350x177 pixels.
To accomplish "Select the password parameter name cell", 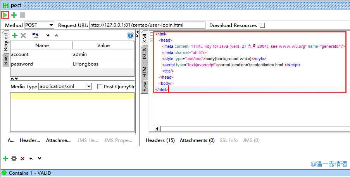I will pyautogui.click(x=41, y=64).
